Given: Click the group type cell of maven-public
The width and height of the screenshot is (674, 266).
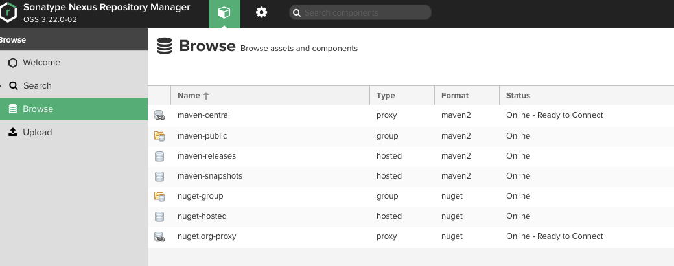Looking at the screenshot, I should click(x=388, y=135).
